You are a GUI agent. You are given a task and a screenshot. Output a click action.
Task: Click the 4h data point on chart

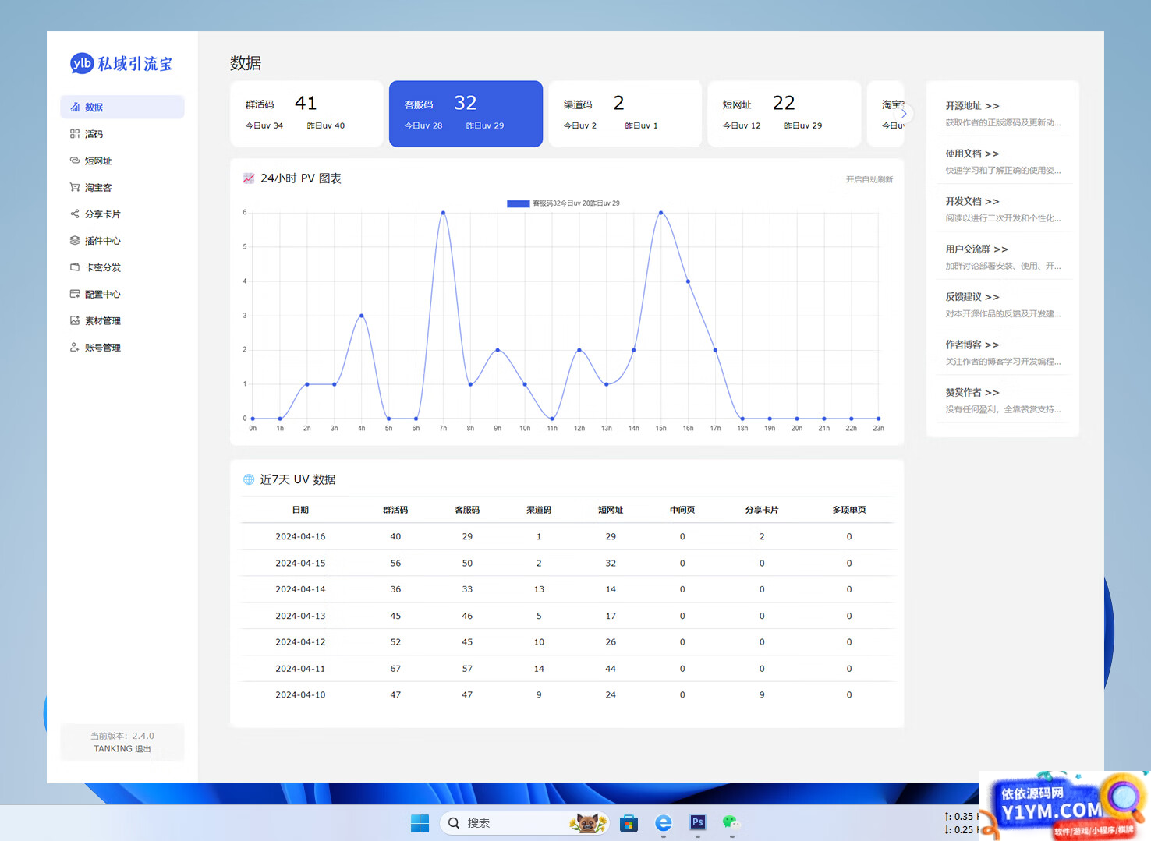[x=361, y=316]
